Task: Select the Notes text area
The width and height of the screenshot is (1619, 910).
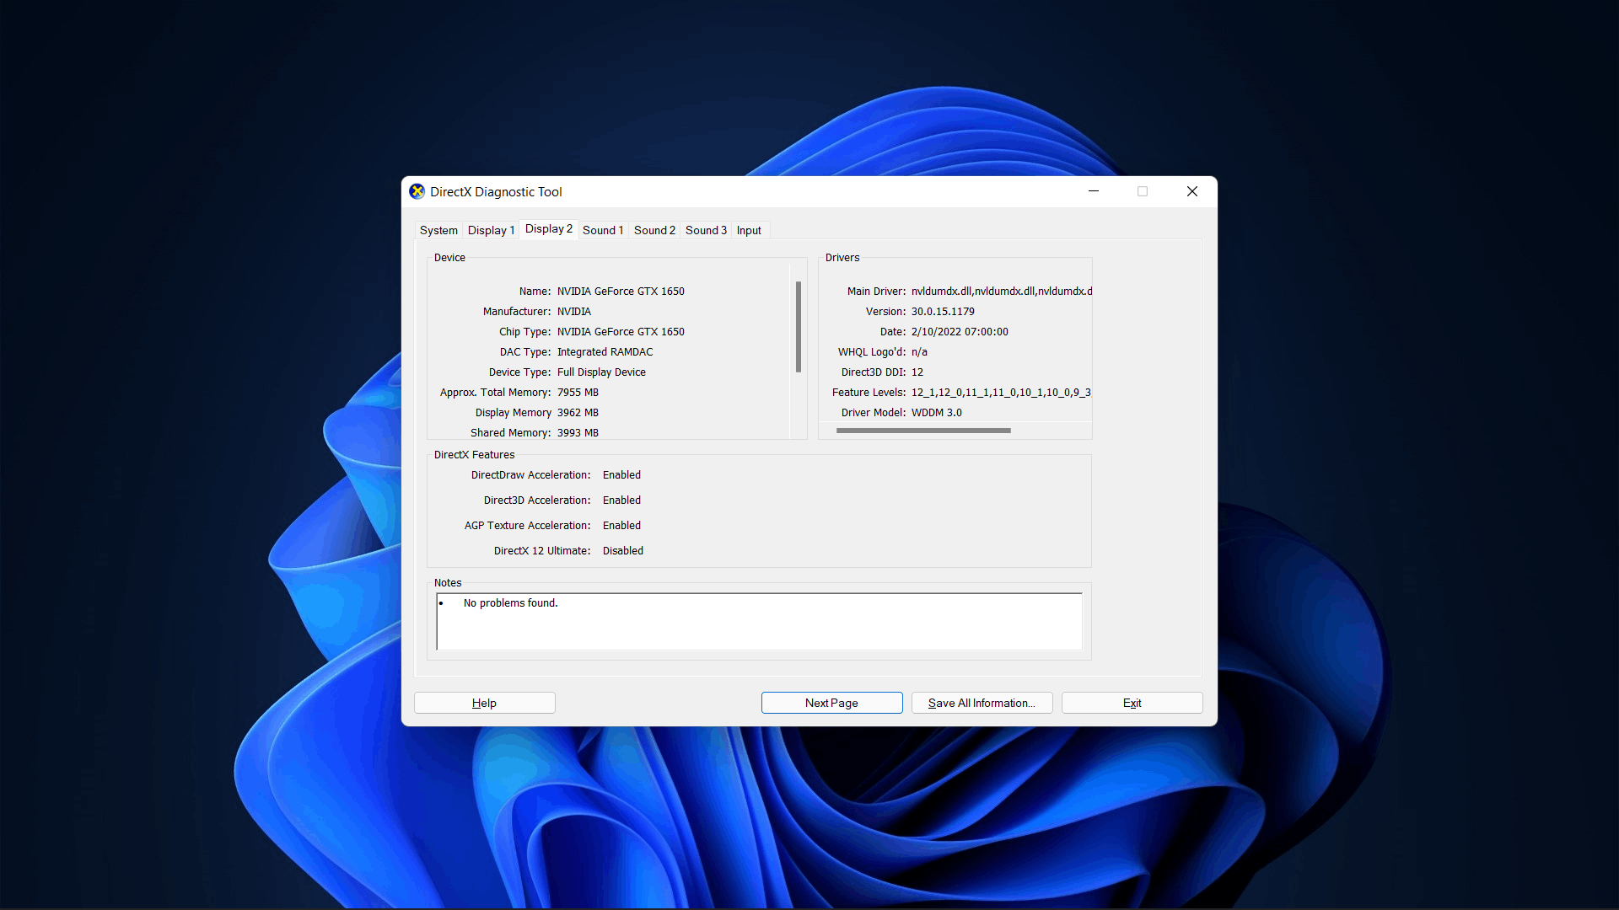Action: pos(760,621)
